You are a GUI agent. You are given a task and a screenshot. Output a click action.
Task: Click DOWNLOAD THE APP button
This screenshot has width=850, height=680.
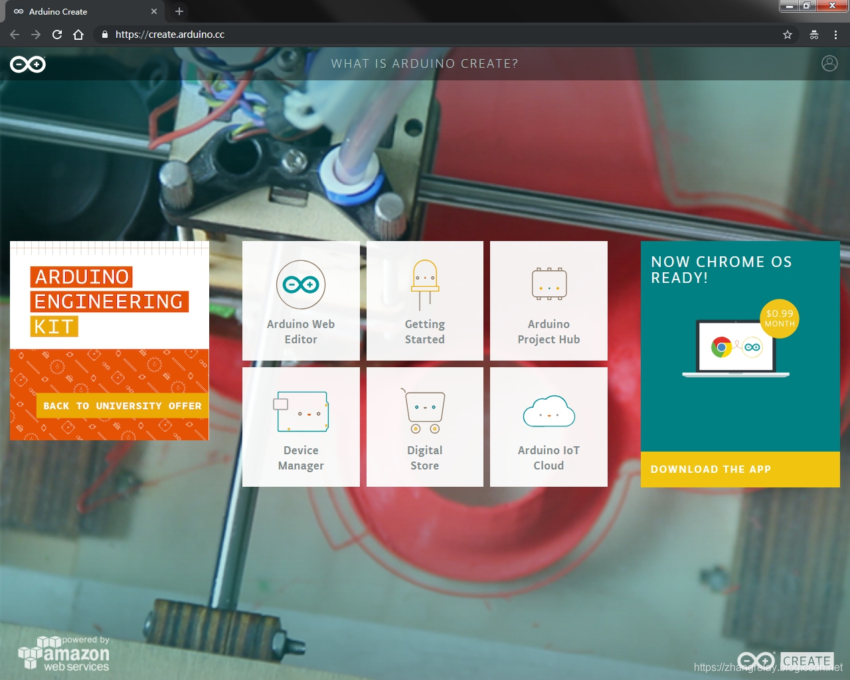[x=740, y=469]
